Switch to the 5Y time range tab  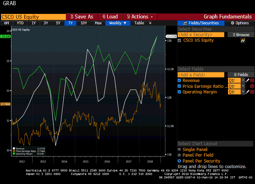pos(58,23)
